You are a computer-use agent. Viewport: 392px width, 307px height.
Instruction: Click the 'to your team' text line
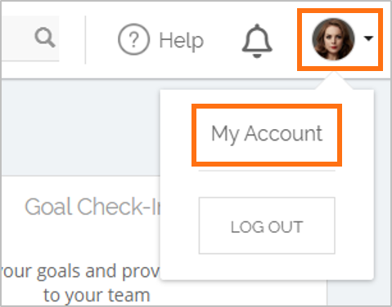point(97,296)
